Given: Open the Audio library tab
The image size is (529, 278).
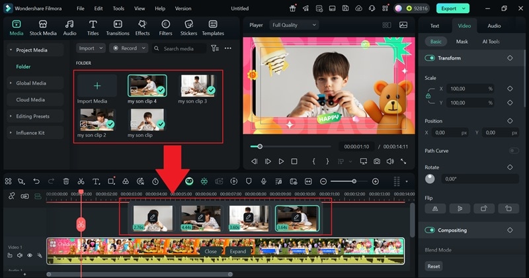Looking at the screenshot, I should click(x=69, y=28).
